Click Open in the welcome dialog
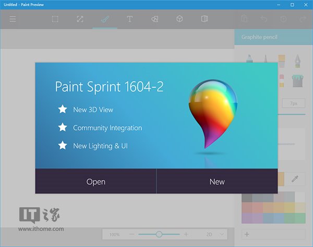The image size is (313, 247). point(95,181)
